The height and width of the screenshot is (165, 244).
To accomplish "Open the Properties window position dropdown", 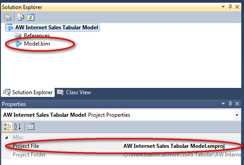I will point(223,104).
